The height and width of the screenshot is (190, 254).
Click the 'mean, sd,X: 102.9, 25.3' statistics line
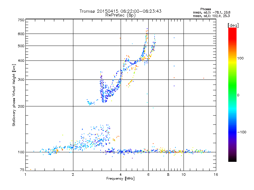tap(211, 16)
